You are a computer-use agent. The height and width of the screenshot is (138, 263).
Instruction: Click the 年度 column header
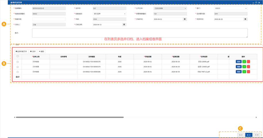click(120, 57)
